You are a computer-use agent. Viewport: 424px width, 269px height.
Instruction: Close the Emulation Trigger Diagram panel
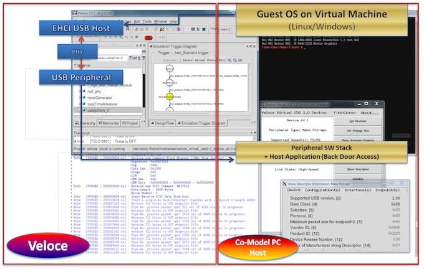pyautogui.click(x=254, y=46)
